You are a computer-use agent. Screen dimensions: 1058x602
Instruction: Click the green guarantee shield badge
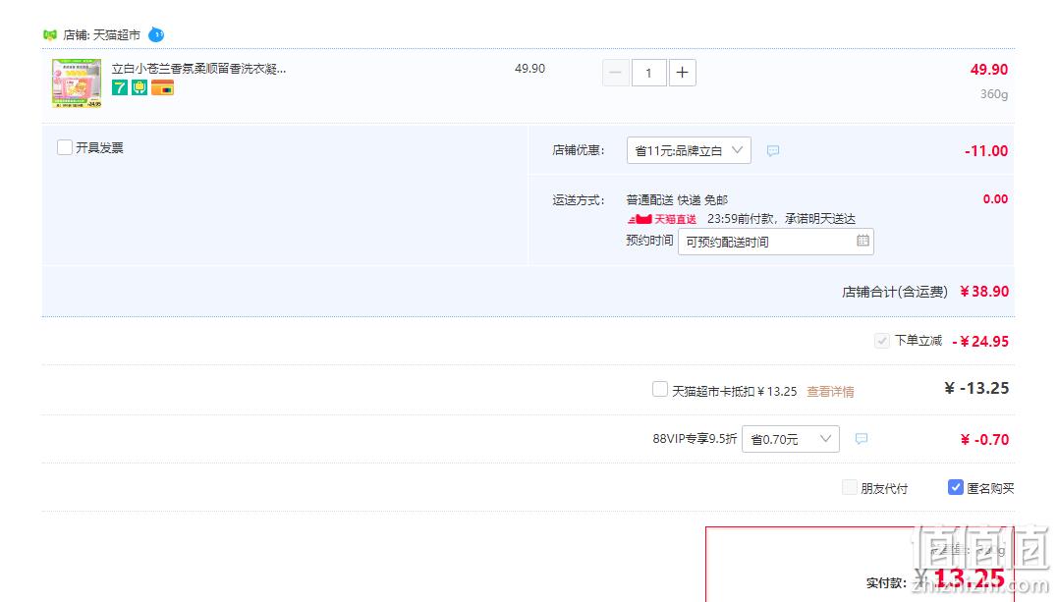point(139,87)
